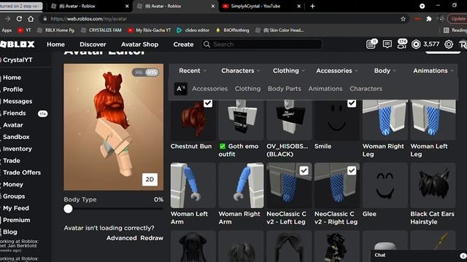Open Roblox settings gear

[449, 44]
